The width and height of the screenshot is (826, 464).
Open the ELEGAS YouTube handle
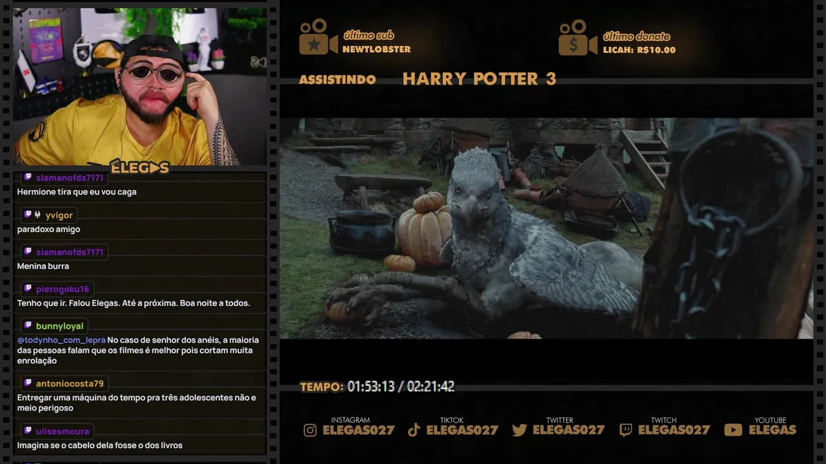772,430
